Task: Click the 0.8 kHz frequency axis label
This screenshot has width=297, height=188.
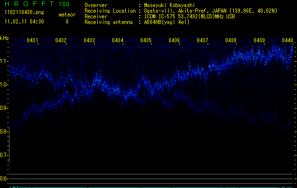Action: point(4,132)
